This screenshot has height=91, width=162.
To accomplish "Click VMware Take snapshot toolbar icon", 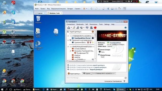I will 96,9.
